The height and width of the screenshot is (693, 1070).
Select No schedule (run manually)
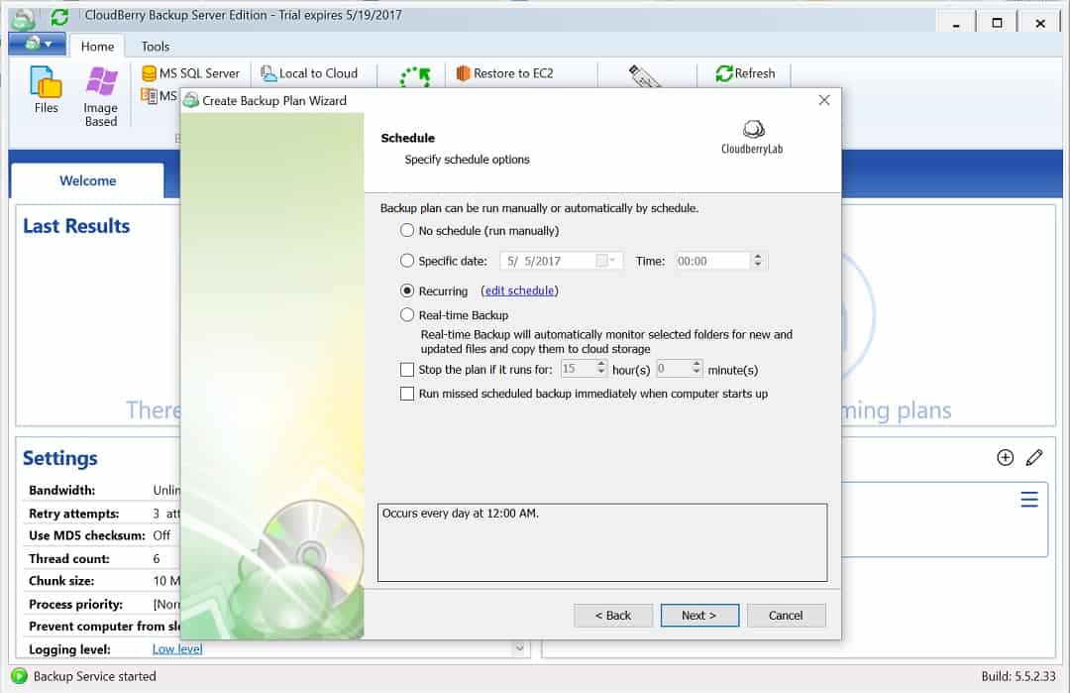(x=480, y=231)
